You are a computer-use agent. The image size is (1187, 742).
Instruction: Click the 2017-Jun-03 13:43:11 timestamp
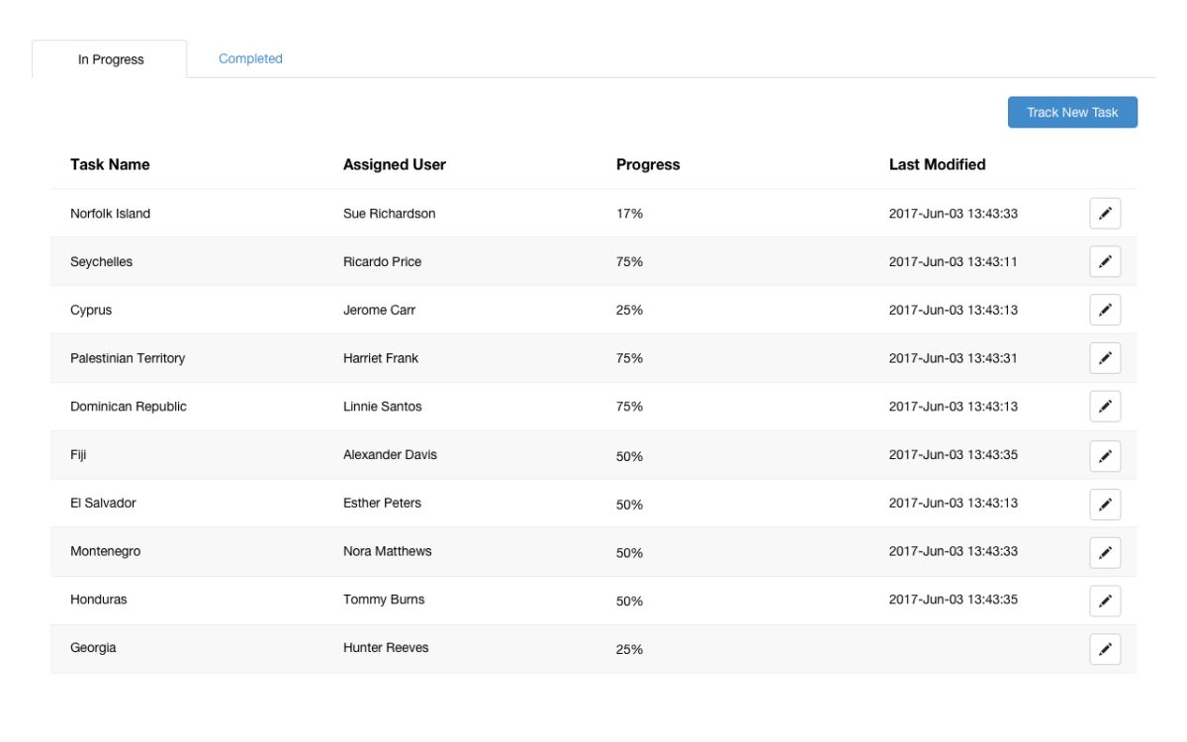[x=954, y=262]
